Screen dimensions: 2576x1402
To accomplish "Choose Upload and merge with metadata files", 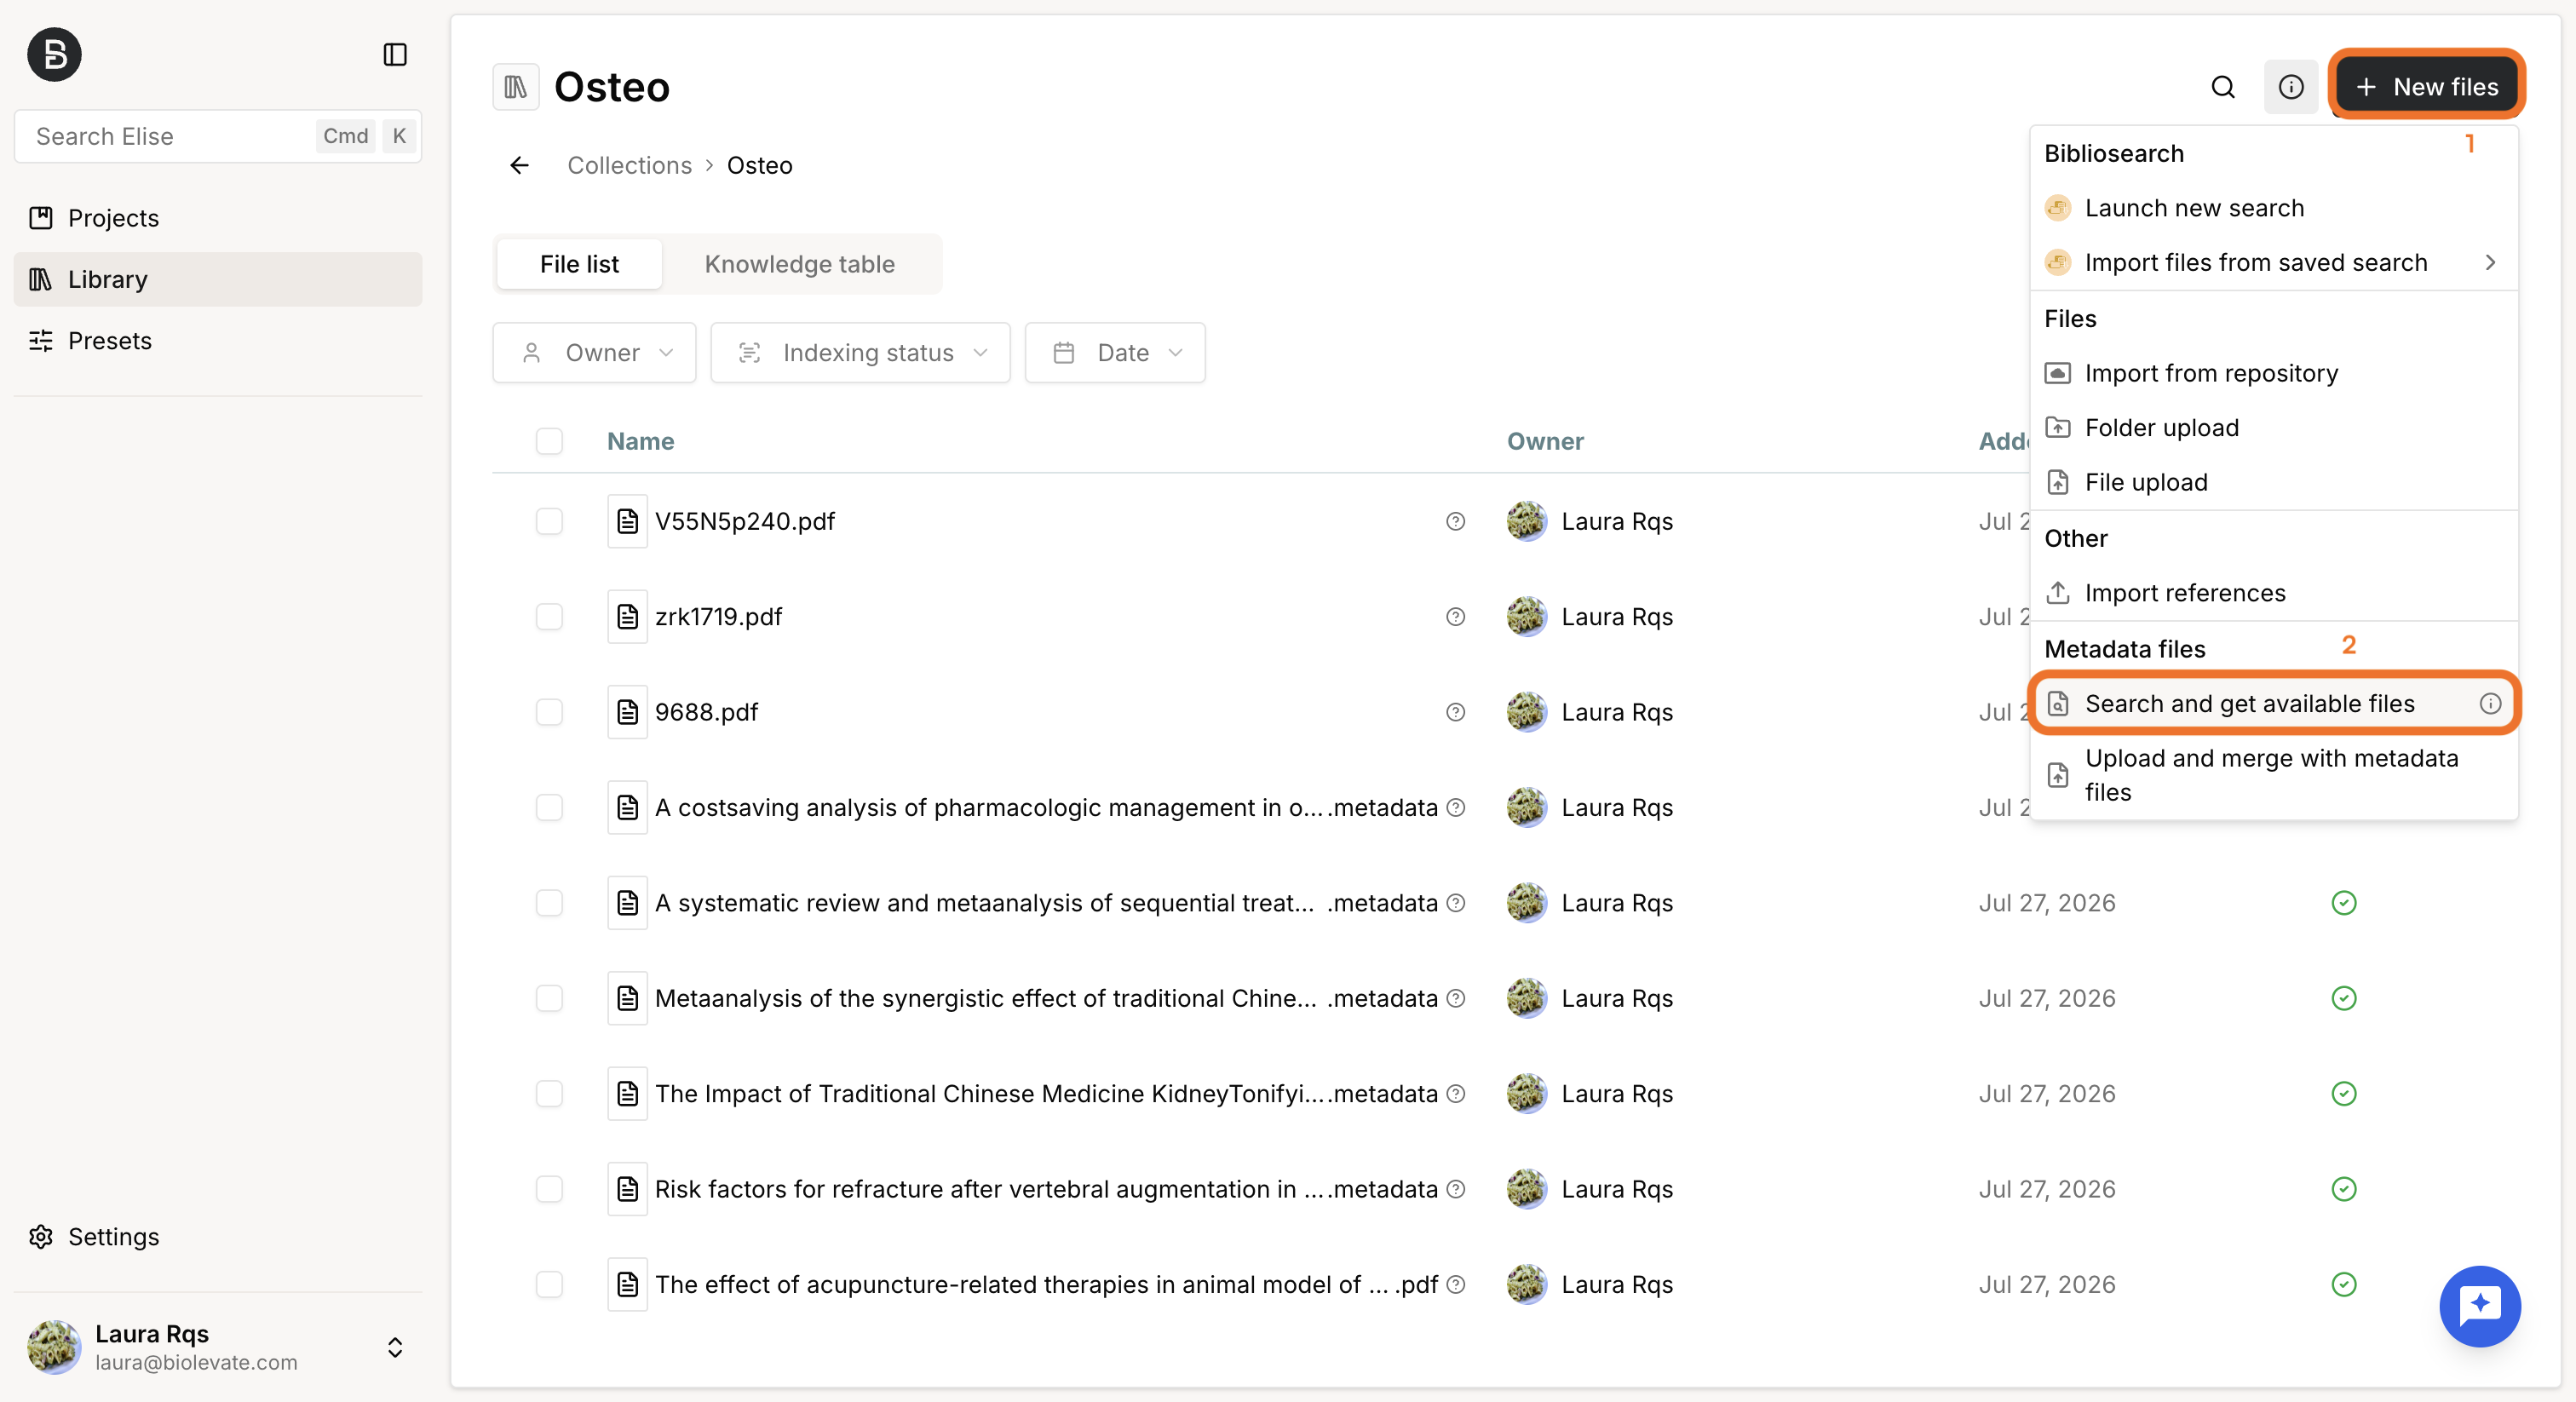I will (2273, 775).
